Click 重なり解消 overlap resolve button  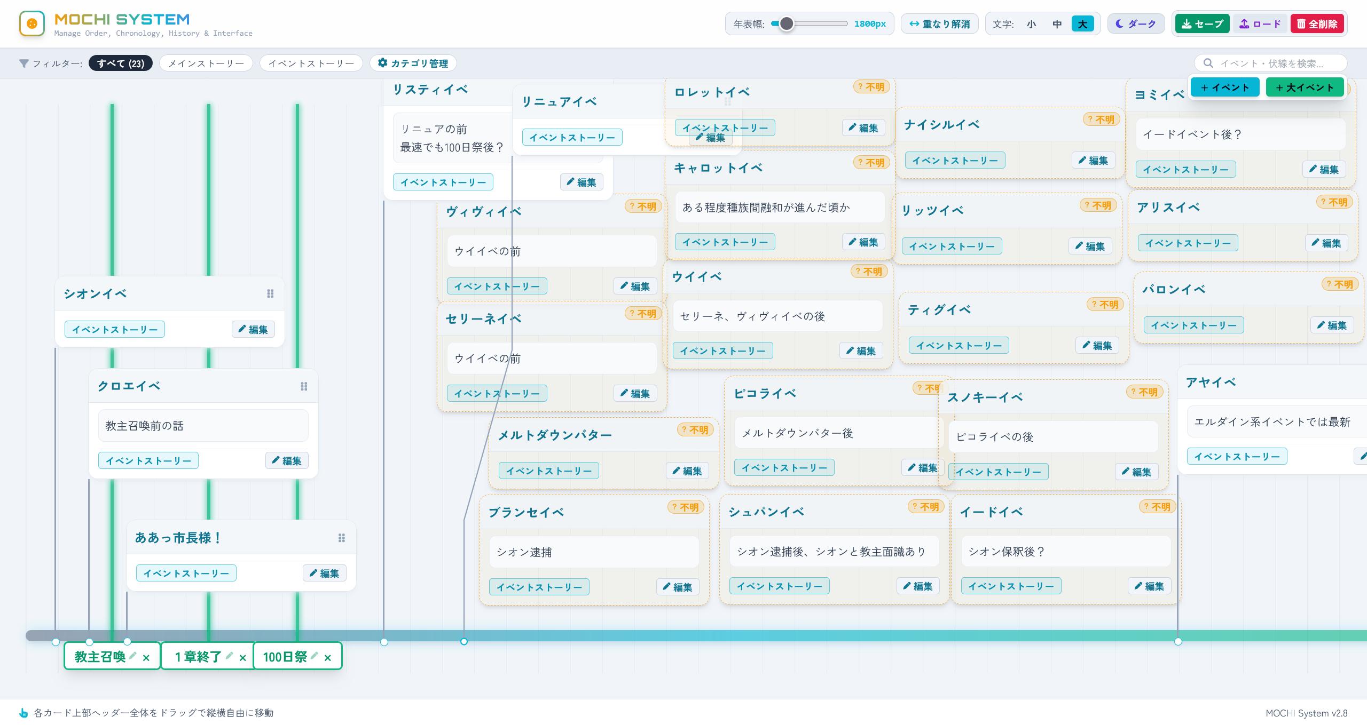(940, 24)
